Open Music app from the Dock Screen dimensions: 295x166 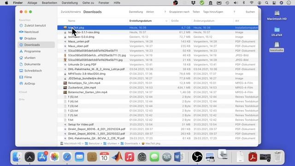130,157
